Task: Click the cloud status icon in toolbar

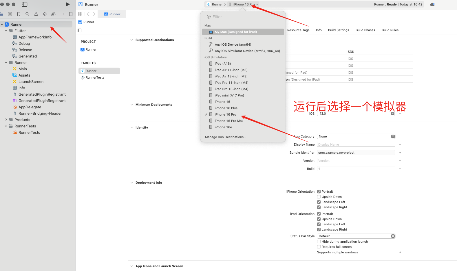Action: click(x=432, y=4)
